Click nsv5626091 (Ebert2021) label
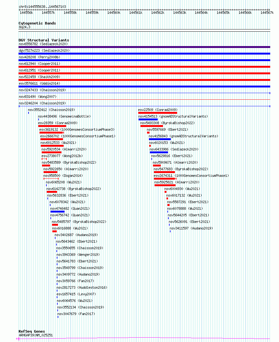The width and height of the screenshot is (279, 342). tap(189, 222)
